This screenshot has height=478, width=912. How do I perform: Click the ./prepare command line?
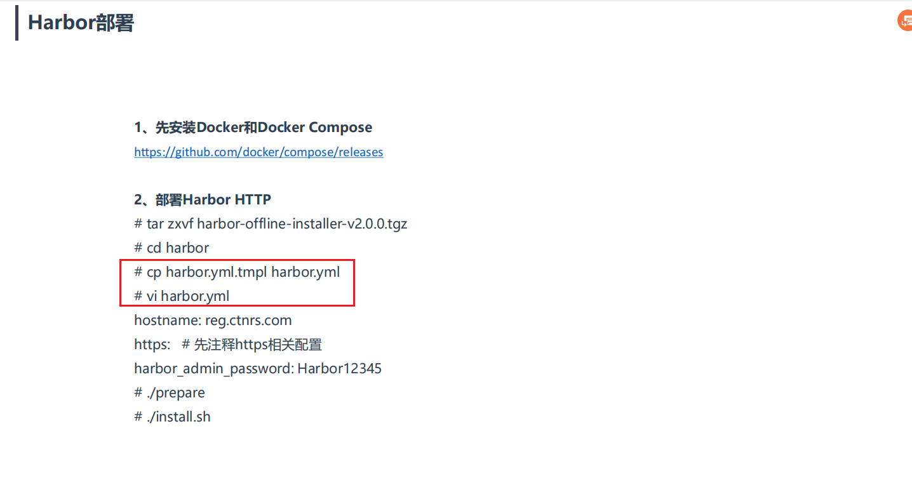tap(170, 393)
